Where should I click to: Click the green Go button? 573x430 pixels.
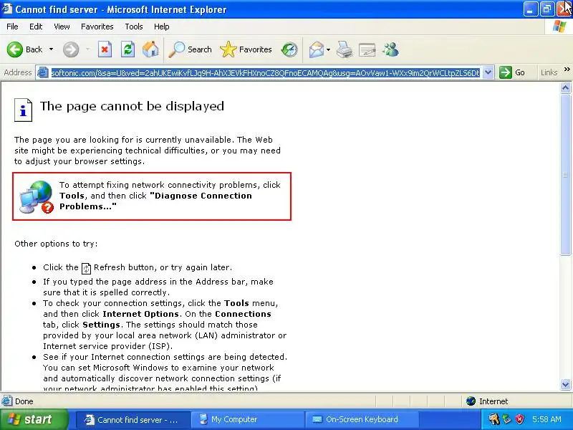click(x=512, y=72)
